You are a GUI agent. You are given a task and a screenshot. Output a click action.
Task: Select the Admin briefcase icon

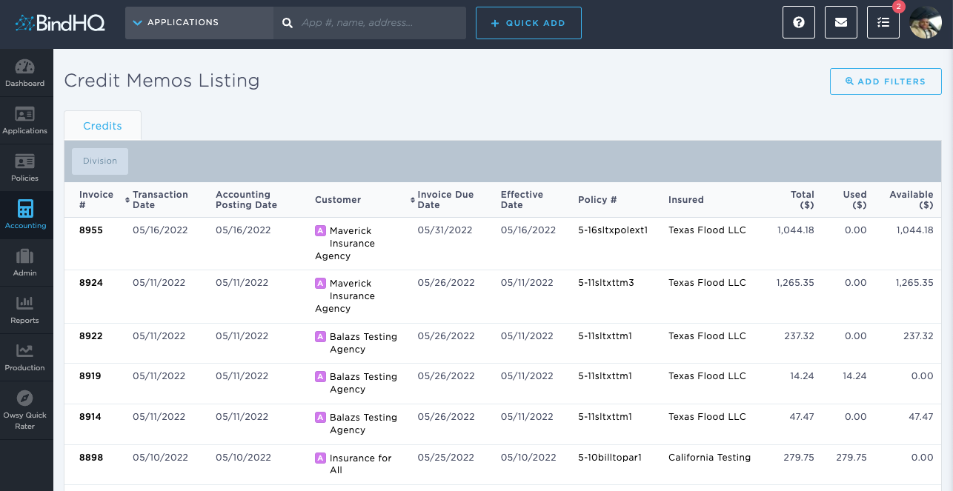(x=25, y=263)
